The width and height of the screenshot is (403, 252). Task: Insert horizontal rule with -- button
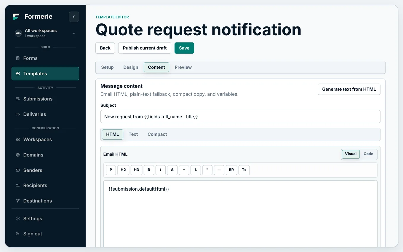[x=219, y=170]
